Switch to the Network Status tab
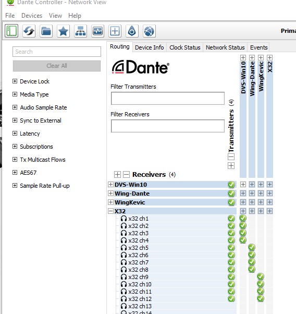The image size is (296, 314). click(225, 47)
